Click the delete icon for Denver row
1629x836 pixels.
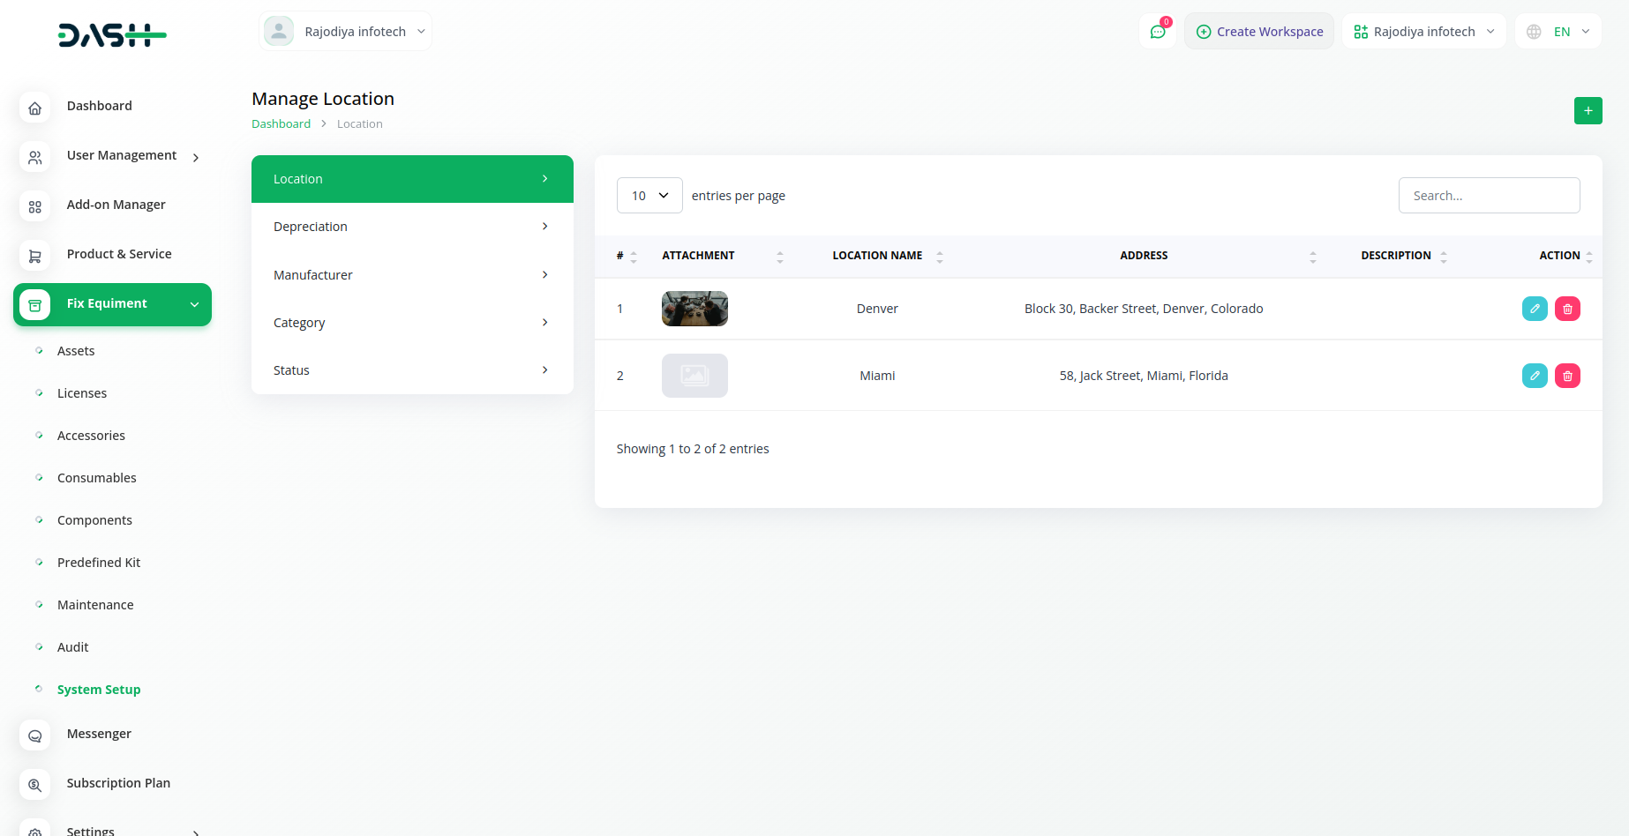coord(1567,309)
